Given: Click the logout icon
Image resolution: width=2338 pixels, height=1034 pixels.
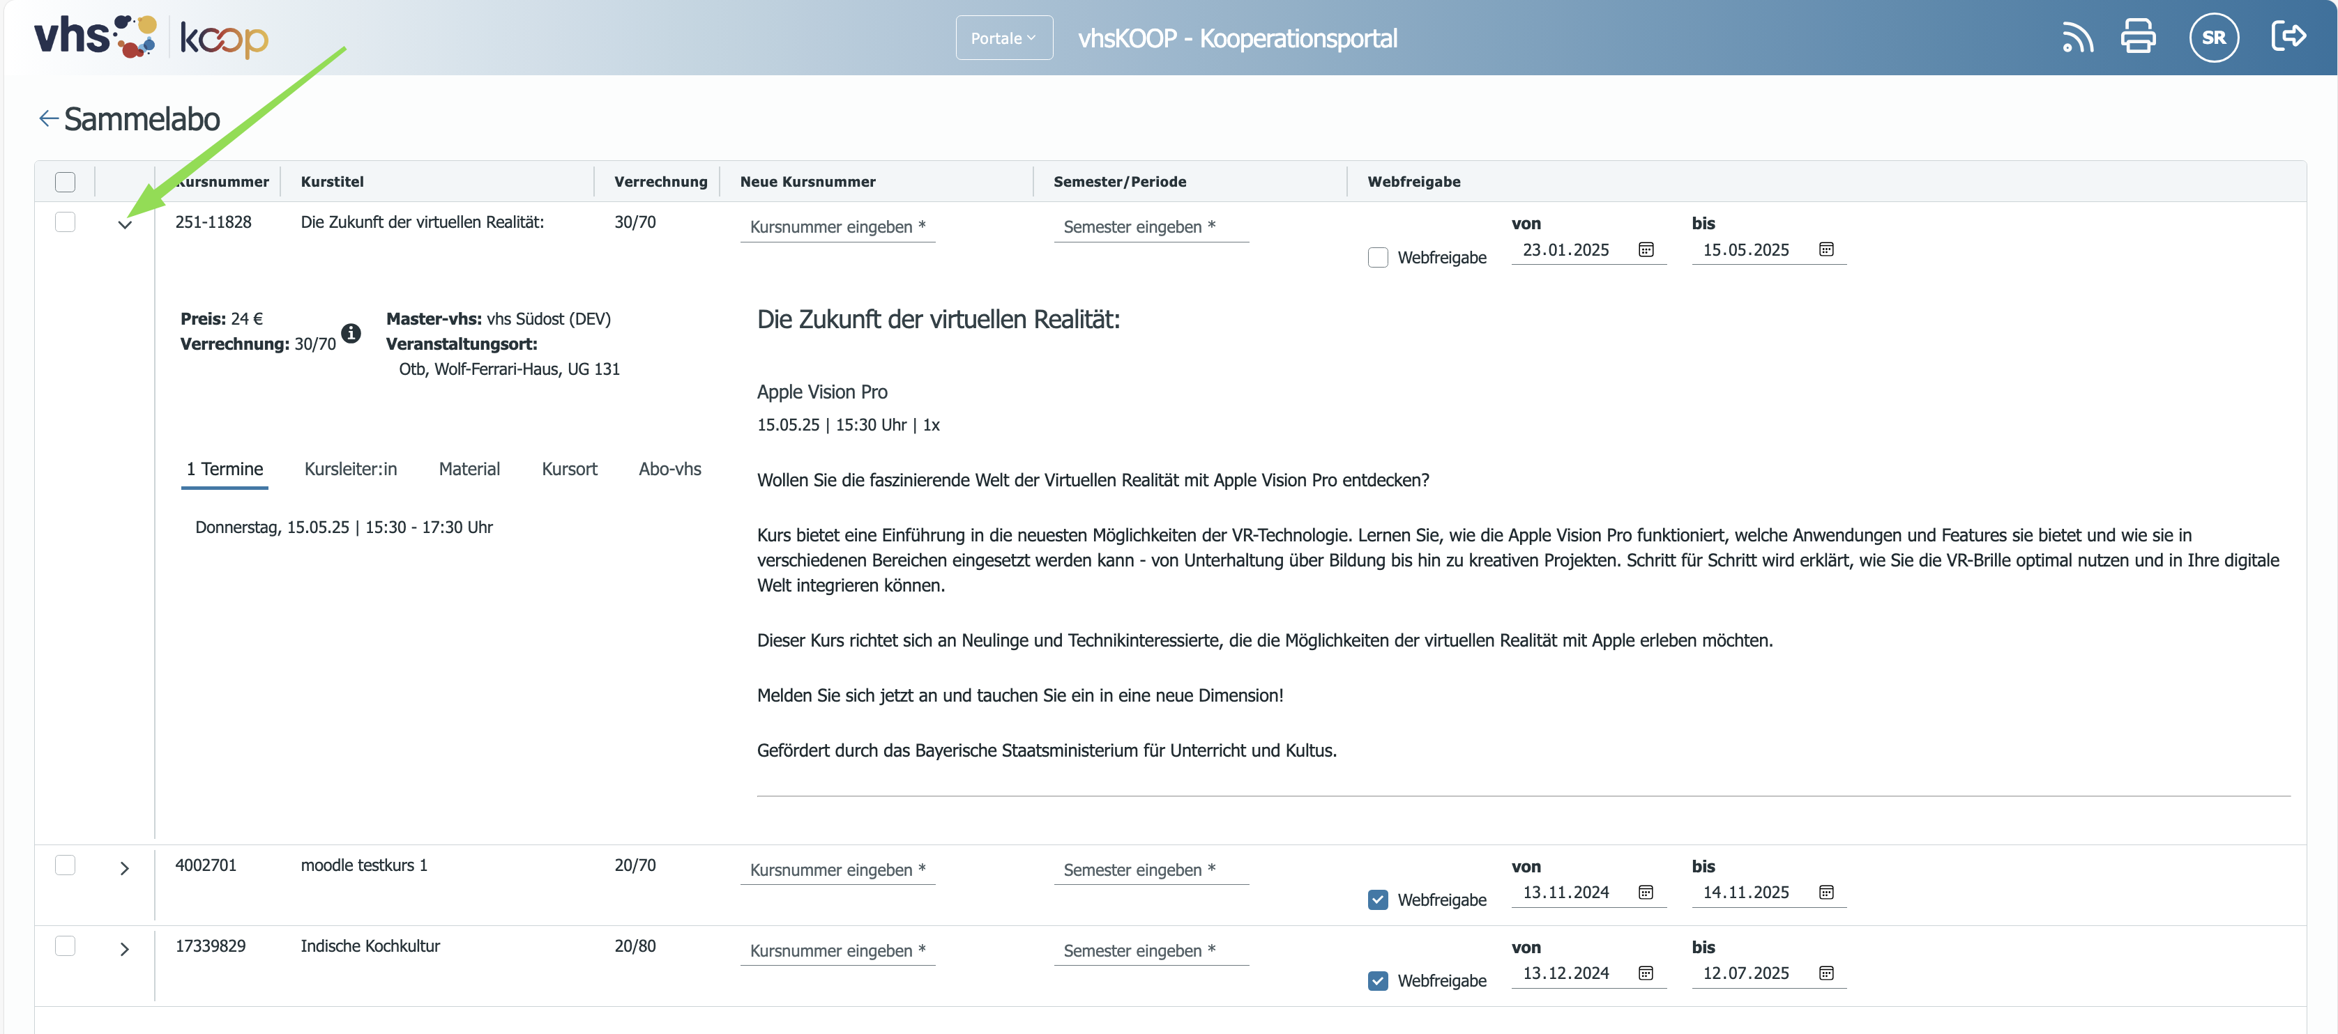Looking at the screenshot, I should pyautogui.click(x=2288, y=36).
